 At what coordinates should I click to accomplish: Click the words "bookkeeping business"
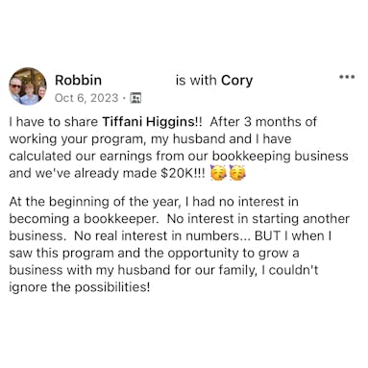tap(281, 156)
